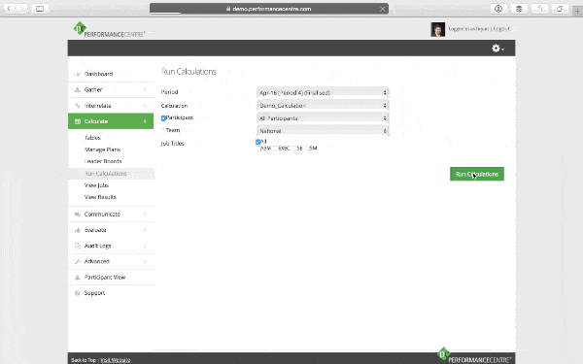Open the Dashboard menu label

98,74
